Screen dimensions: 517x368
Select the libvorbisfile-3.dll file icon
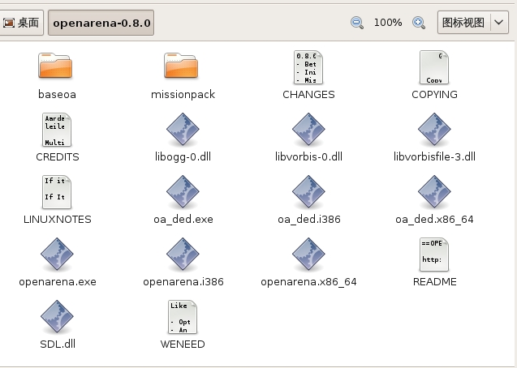434,130
